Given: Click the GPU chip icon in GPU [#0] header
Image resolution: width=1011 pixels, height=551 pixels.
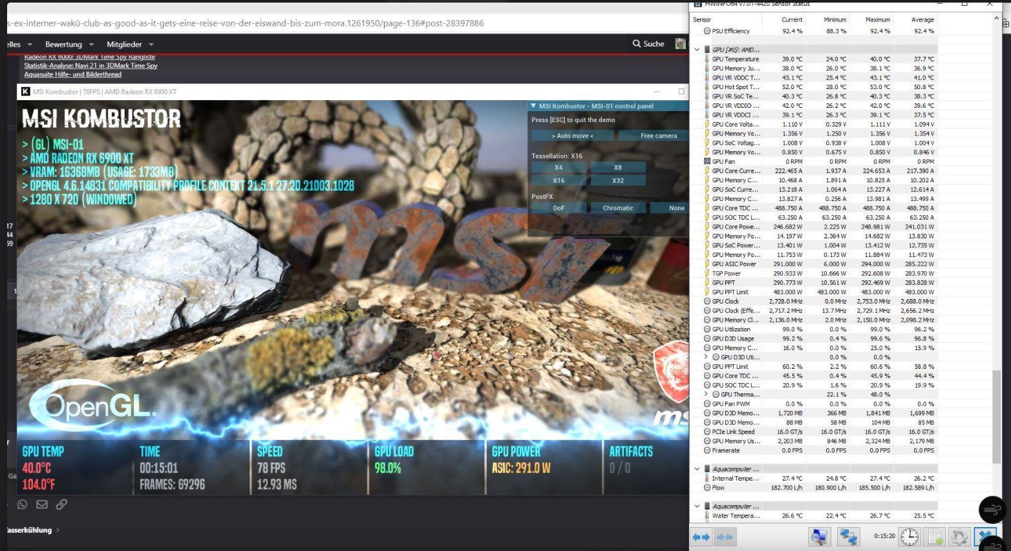Looking at the screenshot, I should click(x=707, y=49).
